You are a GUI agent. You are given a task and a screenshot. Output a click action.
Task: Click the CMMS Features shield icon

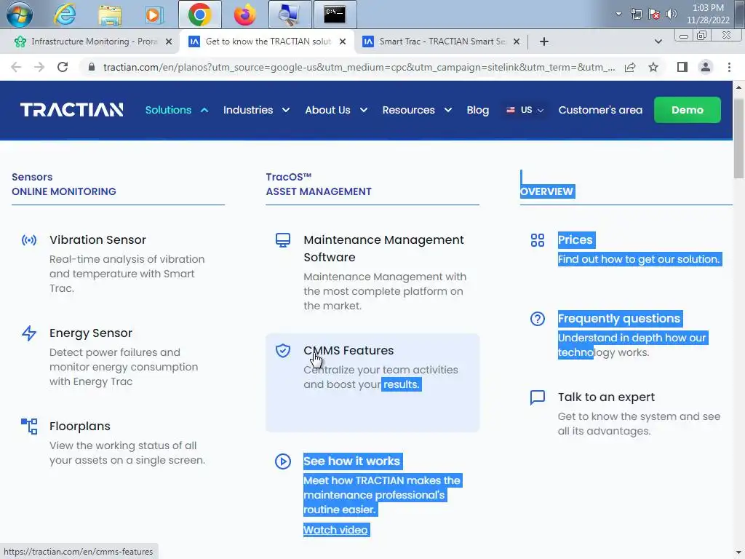pos(283,351)
